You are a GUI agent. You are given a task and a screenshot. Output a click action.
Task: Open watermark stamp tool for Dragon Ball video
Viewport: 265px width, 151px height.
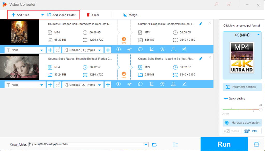pos(173,49)
